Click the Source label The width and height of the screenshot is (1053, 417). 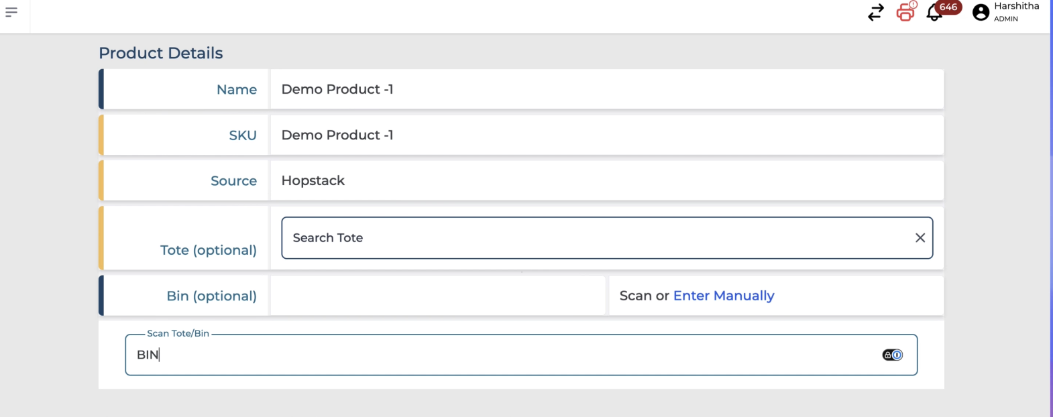click(x=234, y=180)
